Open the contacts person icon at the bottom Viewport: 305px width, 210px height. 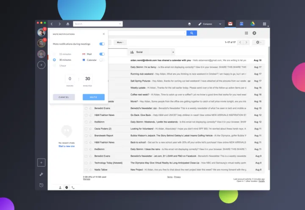click(60, 188)
